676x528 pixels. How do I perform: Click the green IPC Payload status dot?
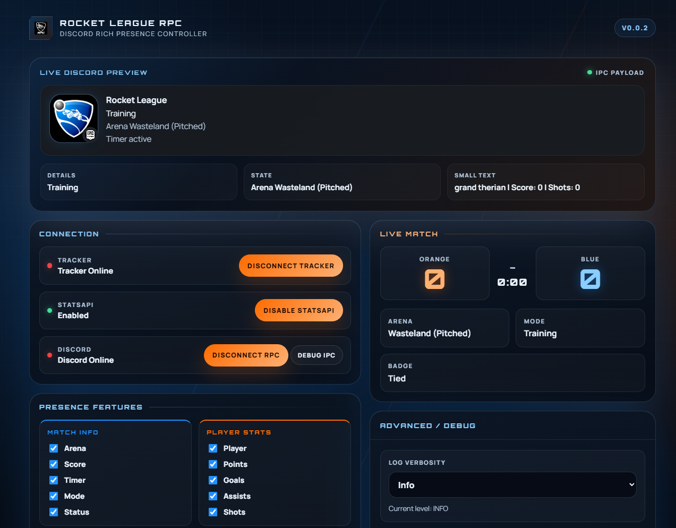[x=589, y=72]
